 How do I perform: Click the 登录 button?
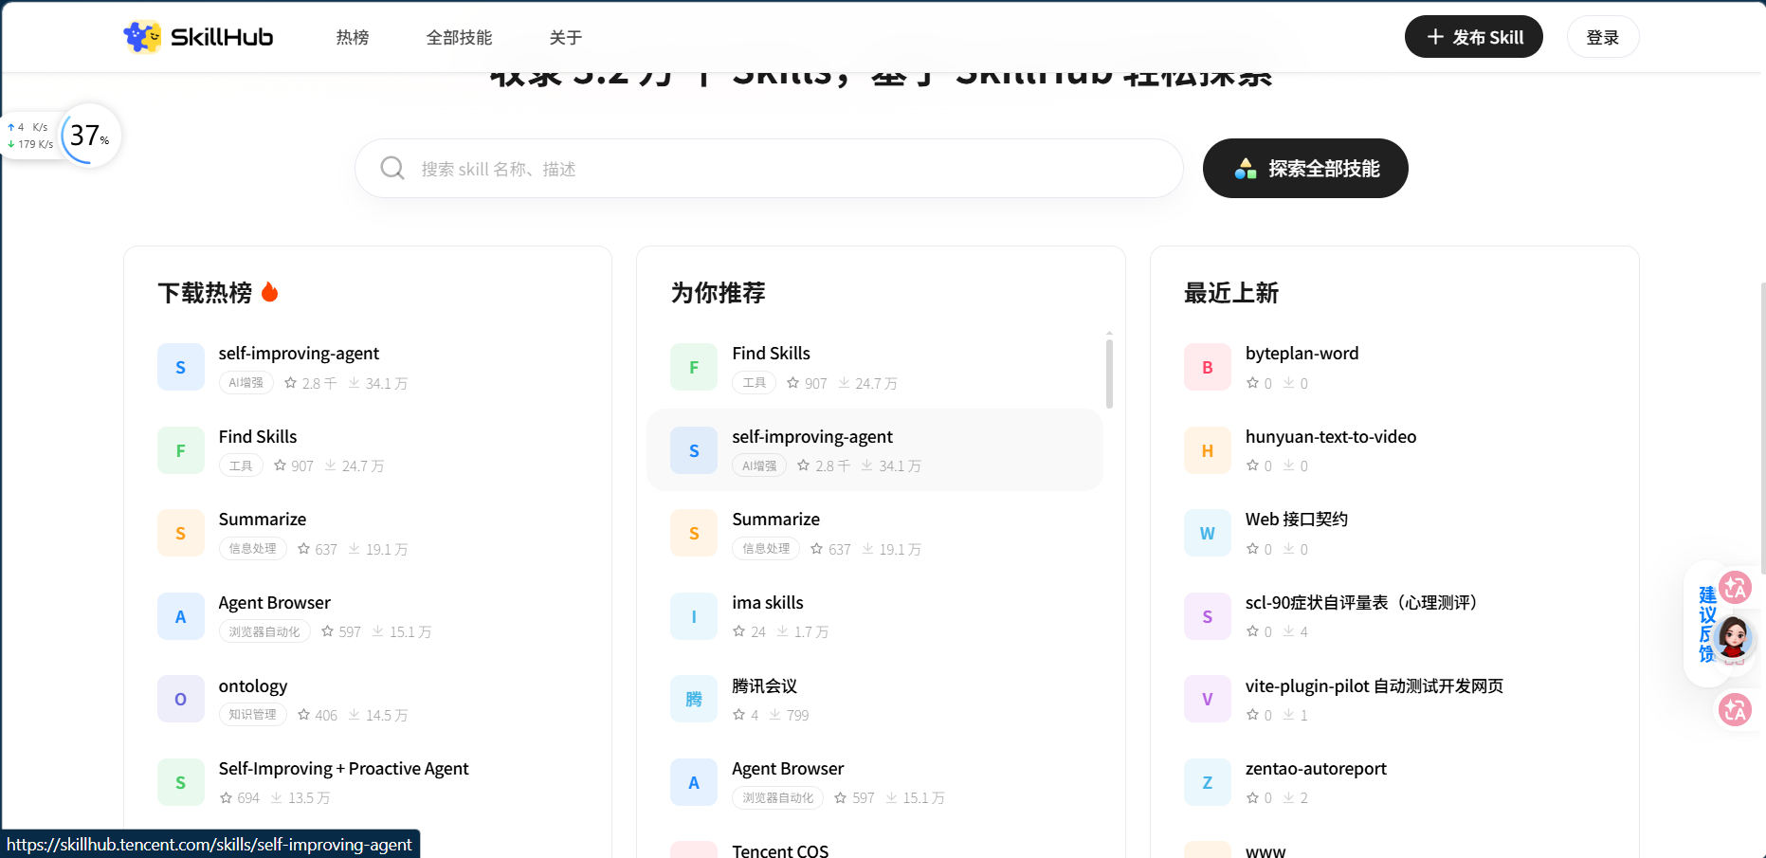point(1602,36)
